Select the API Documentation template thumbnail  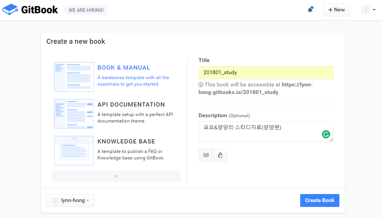pos(74,113)
